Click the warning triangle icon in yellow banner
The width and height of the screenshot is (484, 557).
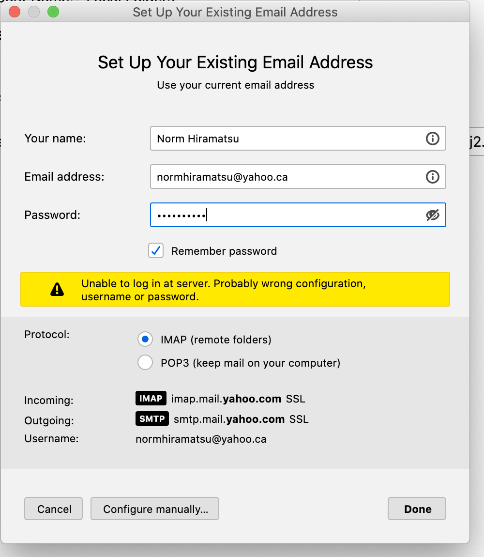[57, 289]
